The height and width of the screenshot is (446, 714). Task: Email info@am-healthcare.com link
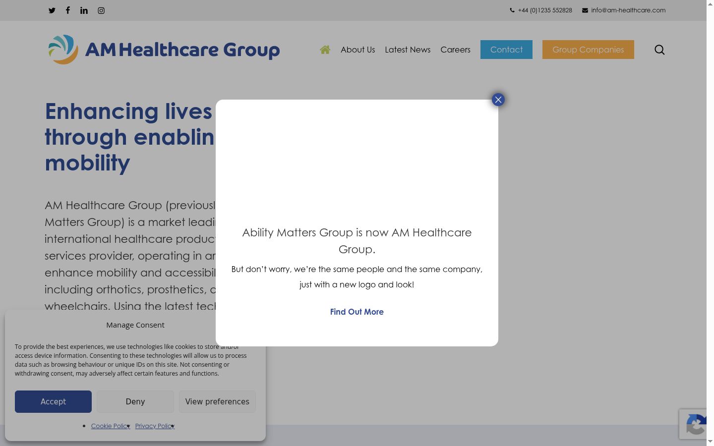[624, 10]
